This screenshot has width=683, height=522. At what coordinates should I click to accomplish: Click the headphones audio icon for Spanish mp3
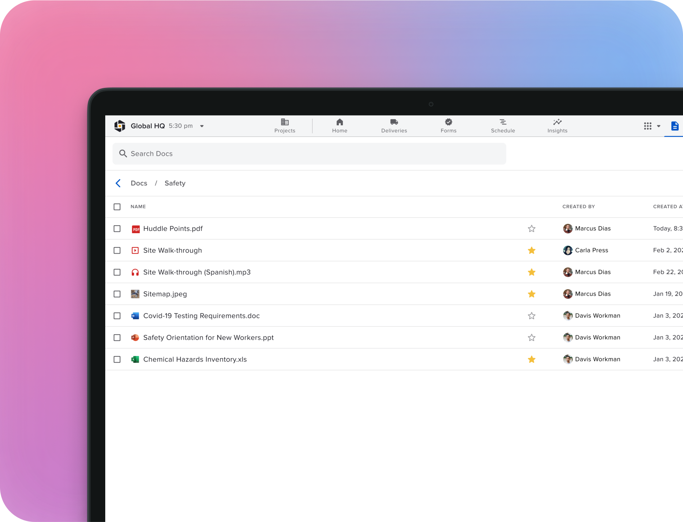tap(135, 272)
